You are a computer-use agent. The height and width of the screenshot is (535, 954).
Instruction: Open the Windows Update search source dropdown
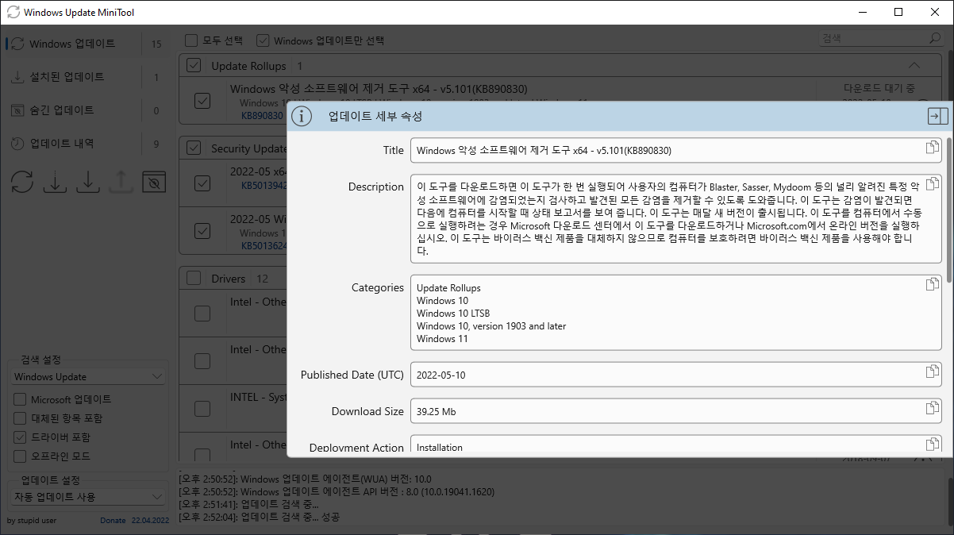pos(89,377)
